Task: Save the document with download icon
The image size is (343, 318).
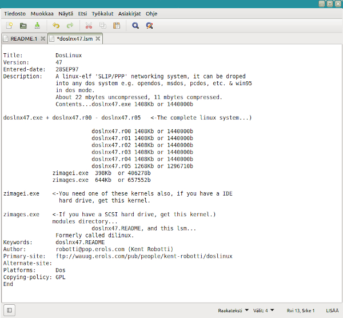Action: tap(37, 26)
